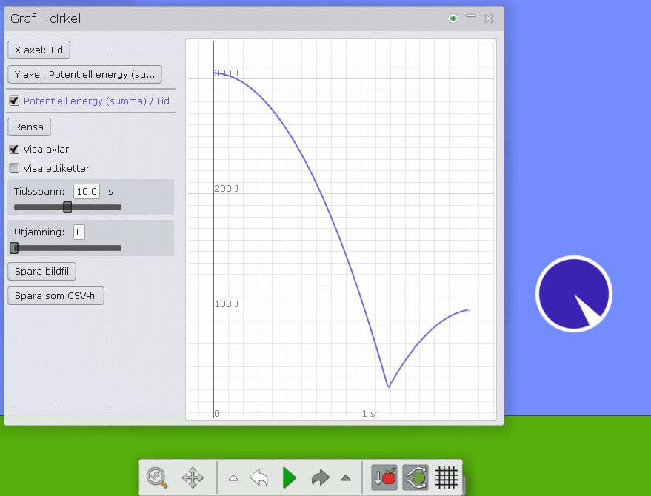Open the X axel: Tid selector
This screenshot has height=496, width=651.
(39, 50)
